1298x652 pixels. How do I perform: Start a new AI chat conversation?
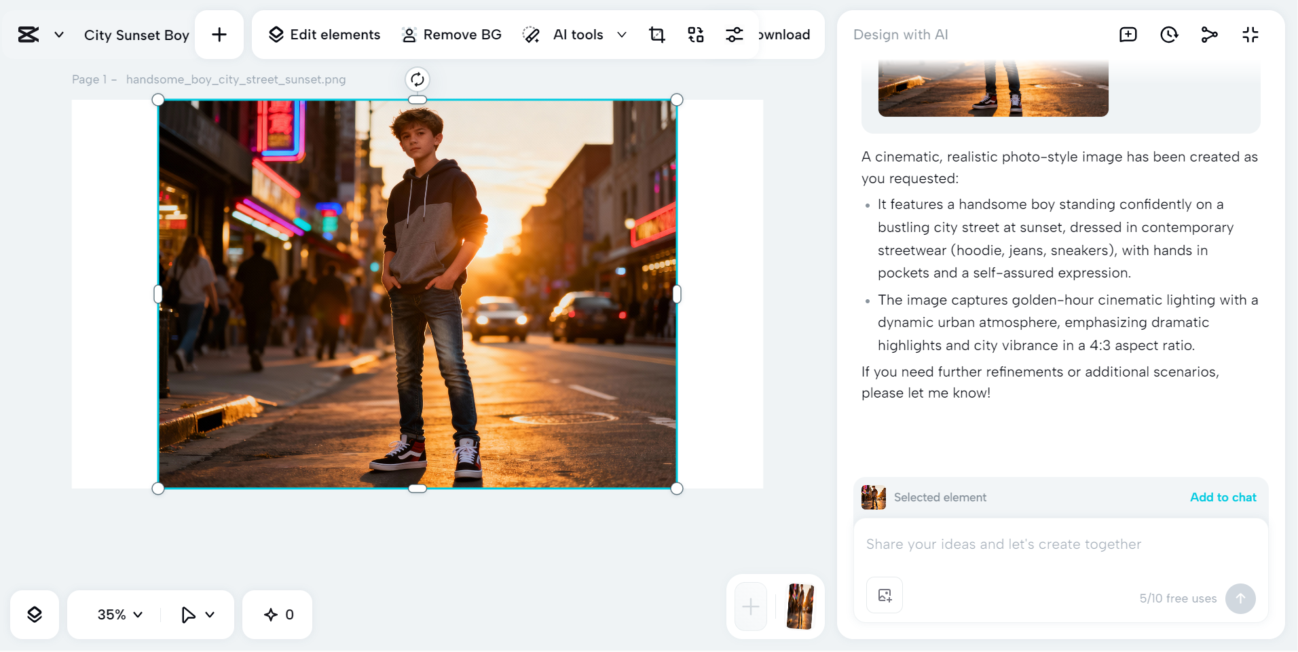pyautogui.click(x=1128, y=34)
